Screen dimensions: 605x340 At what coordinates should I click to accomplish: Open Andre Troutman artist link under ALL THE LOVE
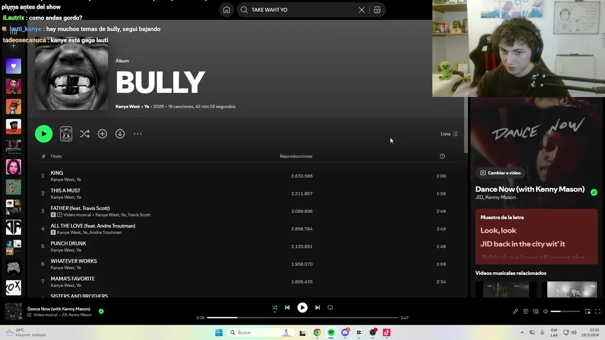point(105,232)
